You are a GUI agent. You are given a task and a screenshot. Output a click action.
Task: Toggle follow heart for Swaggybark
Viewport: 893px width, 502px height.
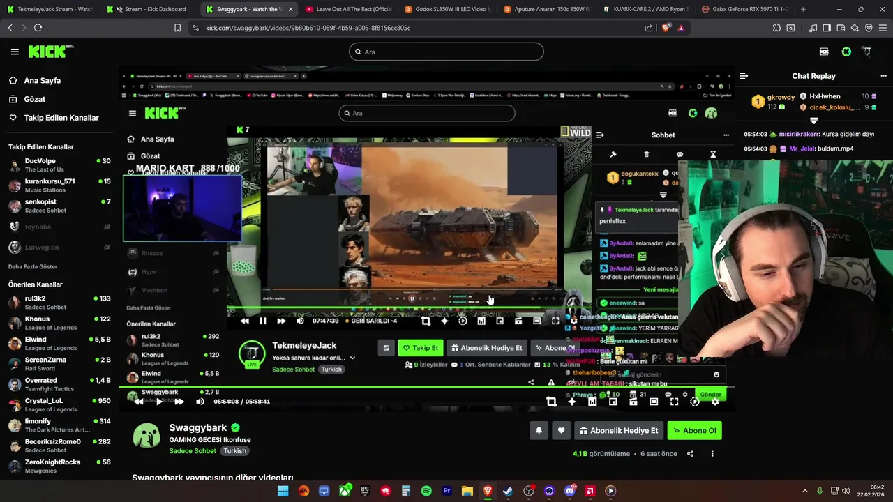[x=561, y=431]
